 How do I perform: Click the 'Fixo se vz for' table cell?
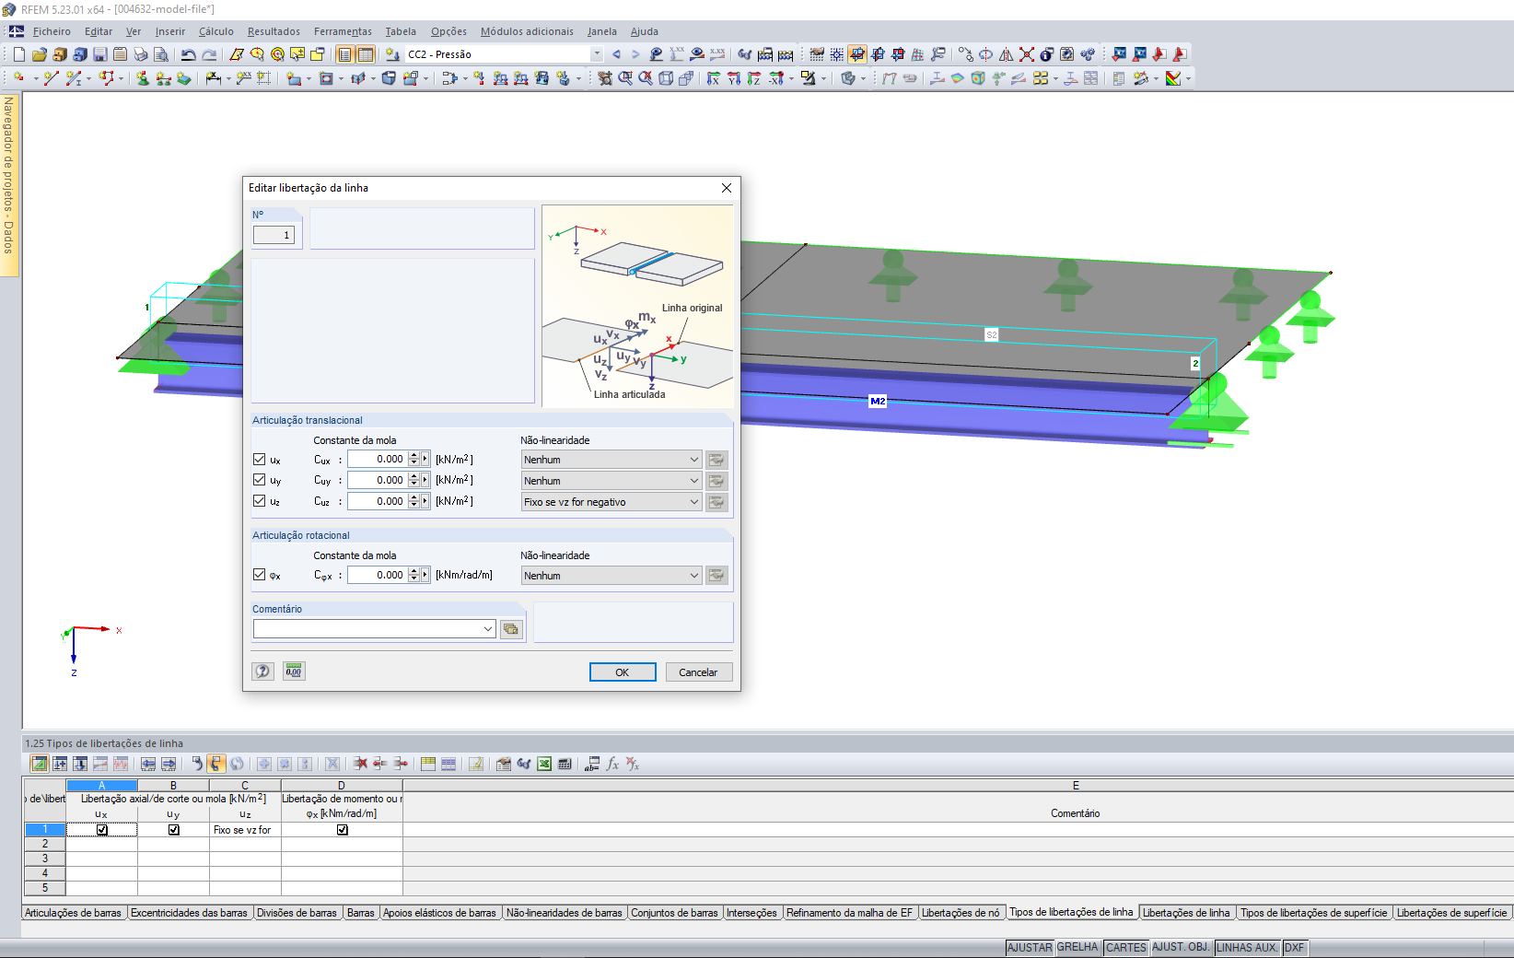(245, 830)
